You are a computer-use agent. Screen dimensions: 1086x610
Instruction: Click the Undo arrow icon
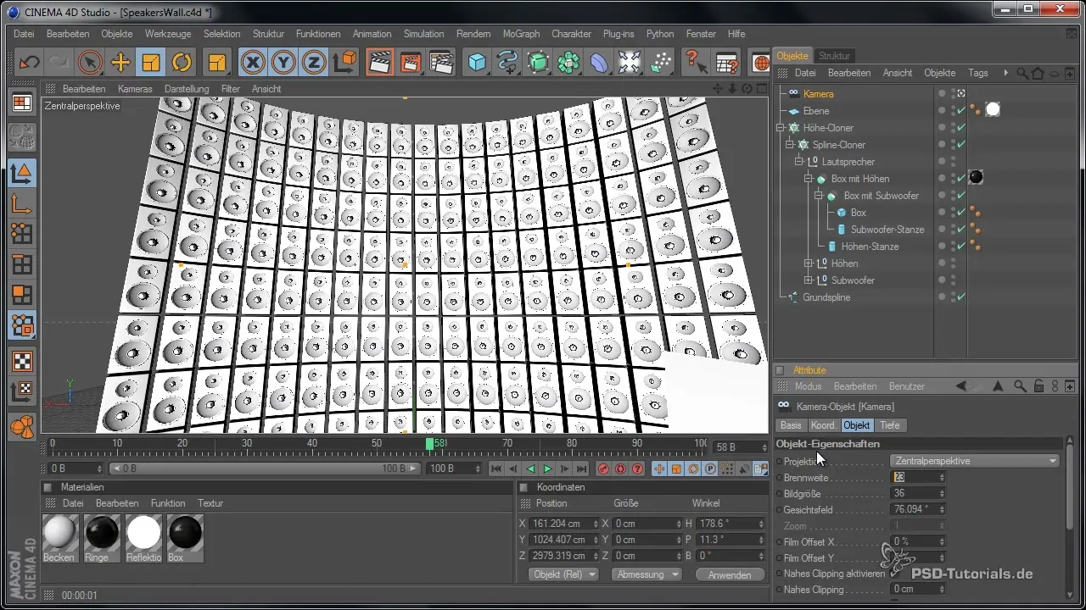(x=29, y=63)
